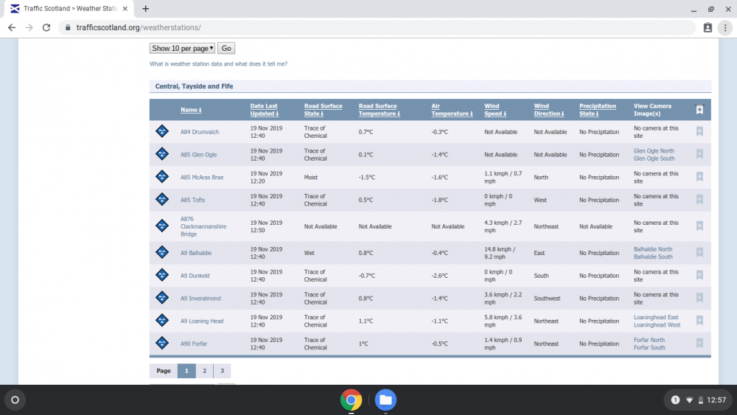Screen dimensions: 737x415
Task: View the Glen Ogle North camera
Action: (x=654, y=151)
